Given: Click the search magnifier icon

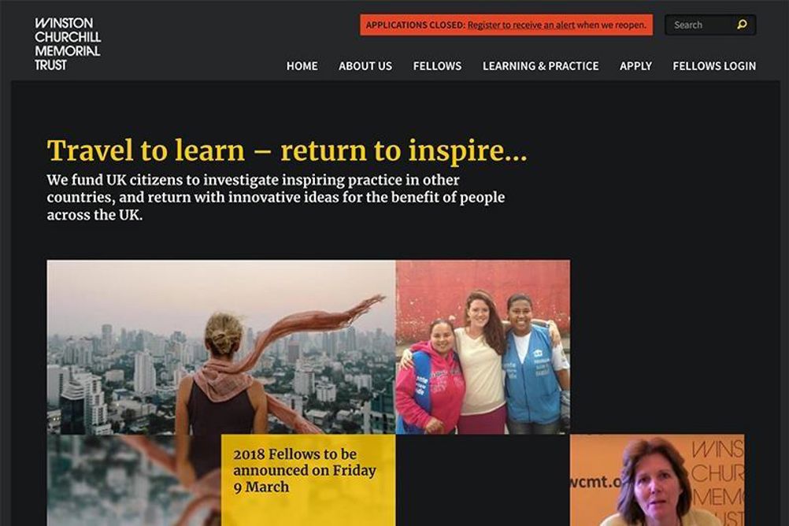Looking at the screenshot, I should tap(743, 24).
